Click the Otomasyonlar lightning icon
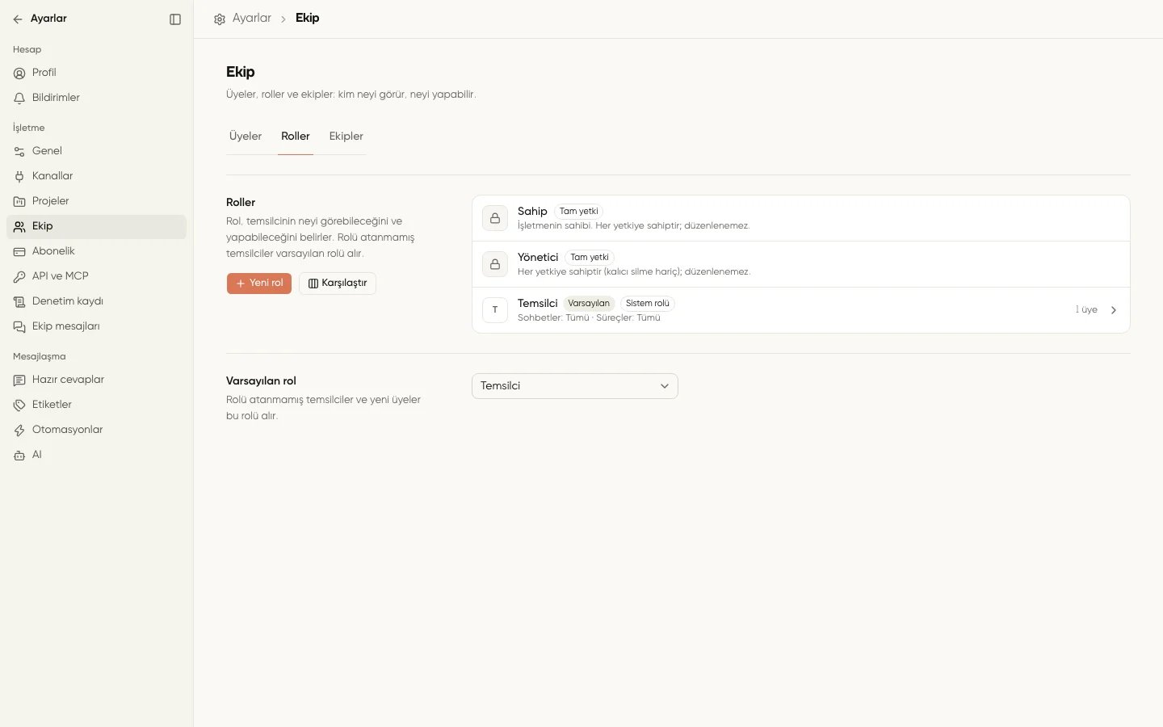 19,431
